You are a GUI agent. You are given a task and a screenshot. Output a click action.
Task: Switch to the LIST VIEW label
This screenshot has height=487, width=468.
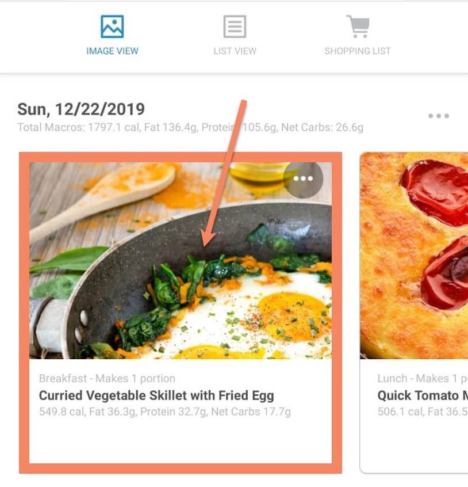[x=235, y=51]
